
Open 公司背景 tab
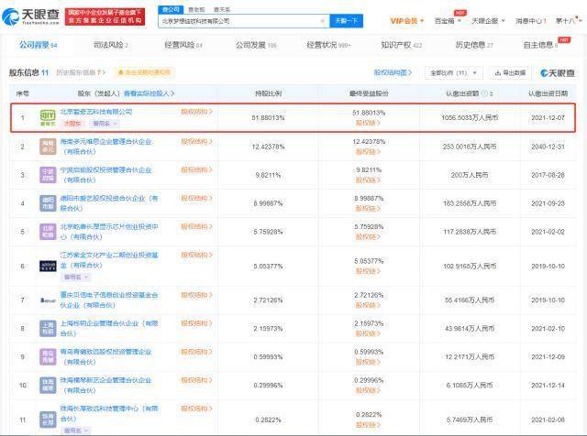(x=39, y=45)
